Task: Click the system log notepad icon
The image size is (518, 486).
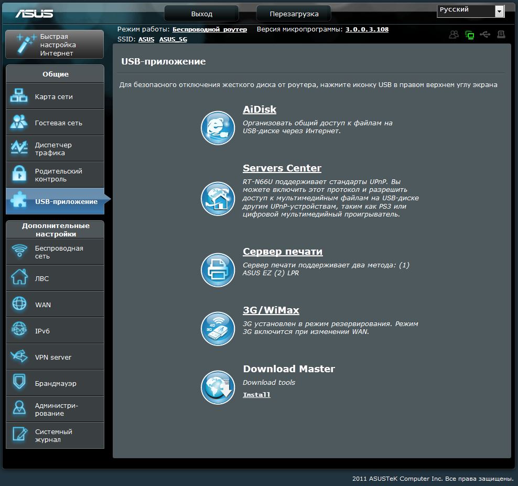Action: [x=20, y=434]
